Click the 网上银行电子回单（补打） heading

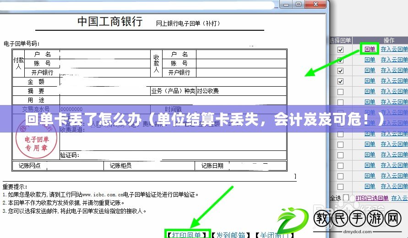point(188,23)
